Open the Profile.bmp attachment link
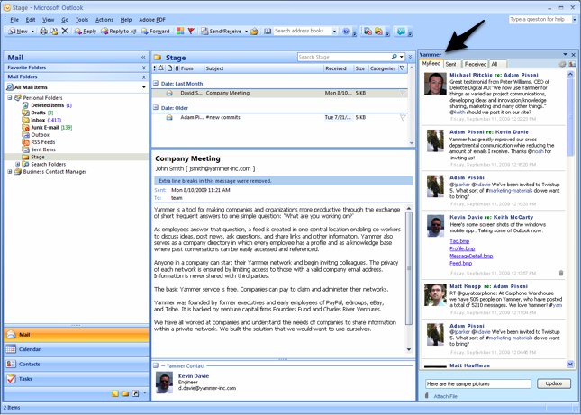This screenshot has width=581, height=415. pos(462,248)
